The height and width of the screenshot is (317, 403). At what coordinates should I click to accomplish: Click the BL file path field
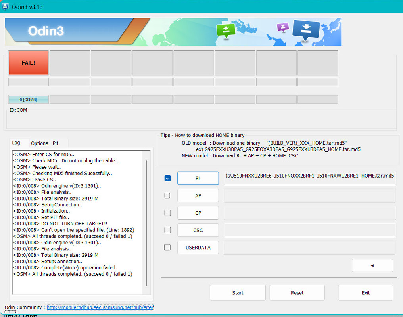pos(310,178)
